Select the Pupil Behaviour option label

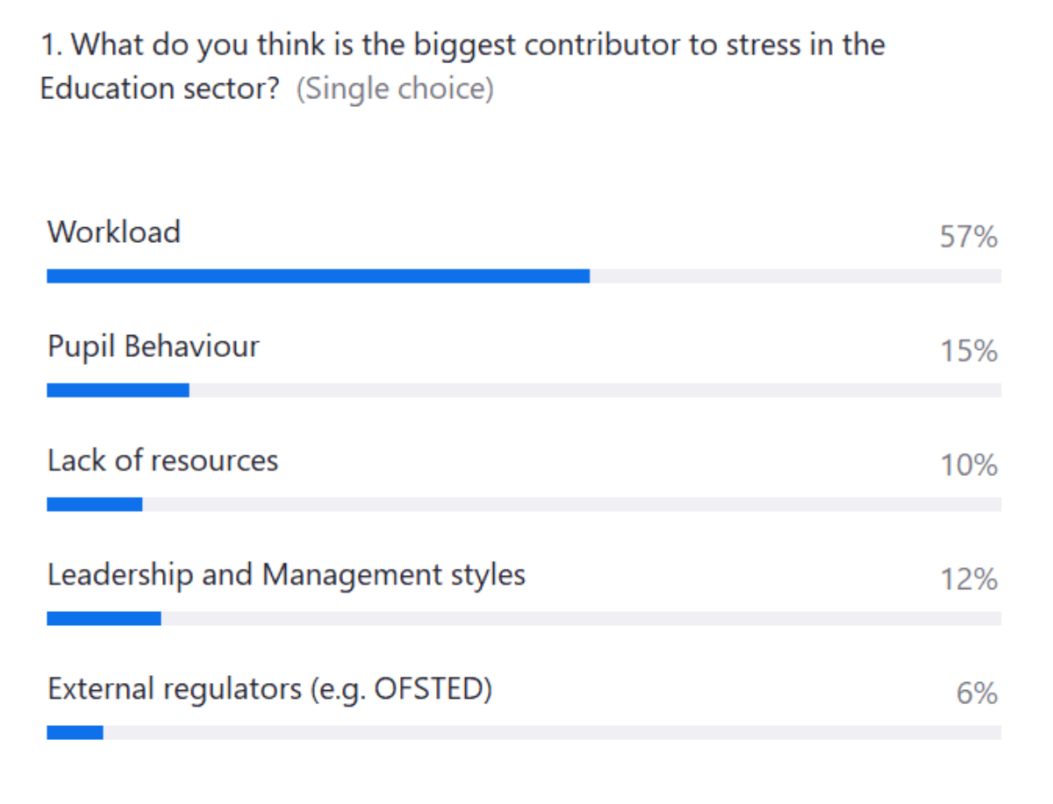[x=154, y=346]
